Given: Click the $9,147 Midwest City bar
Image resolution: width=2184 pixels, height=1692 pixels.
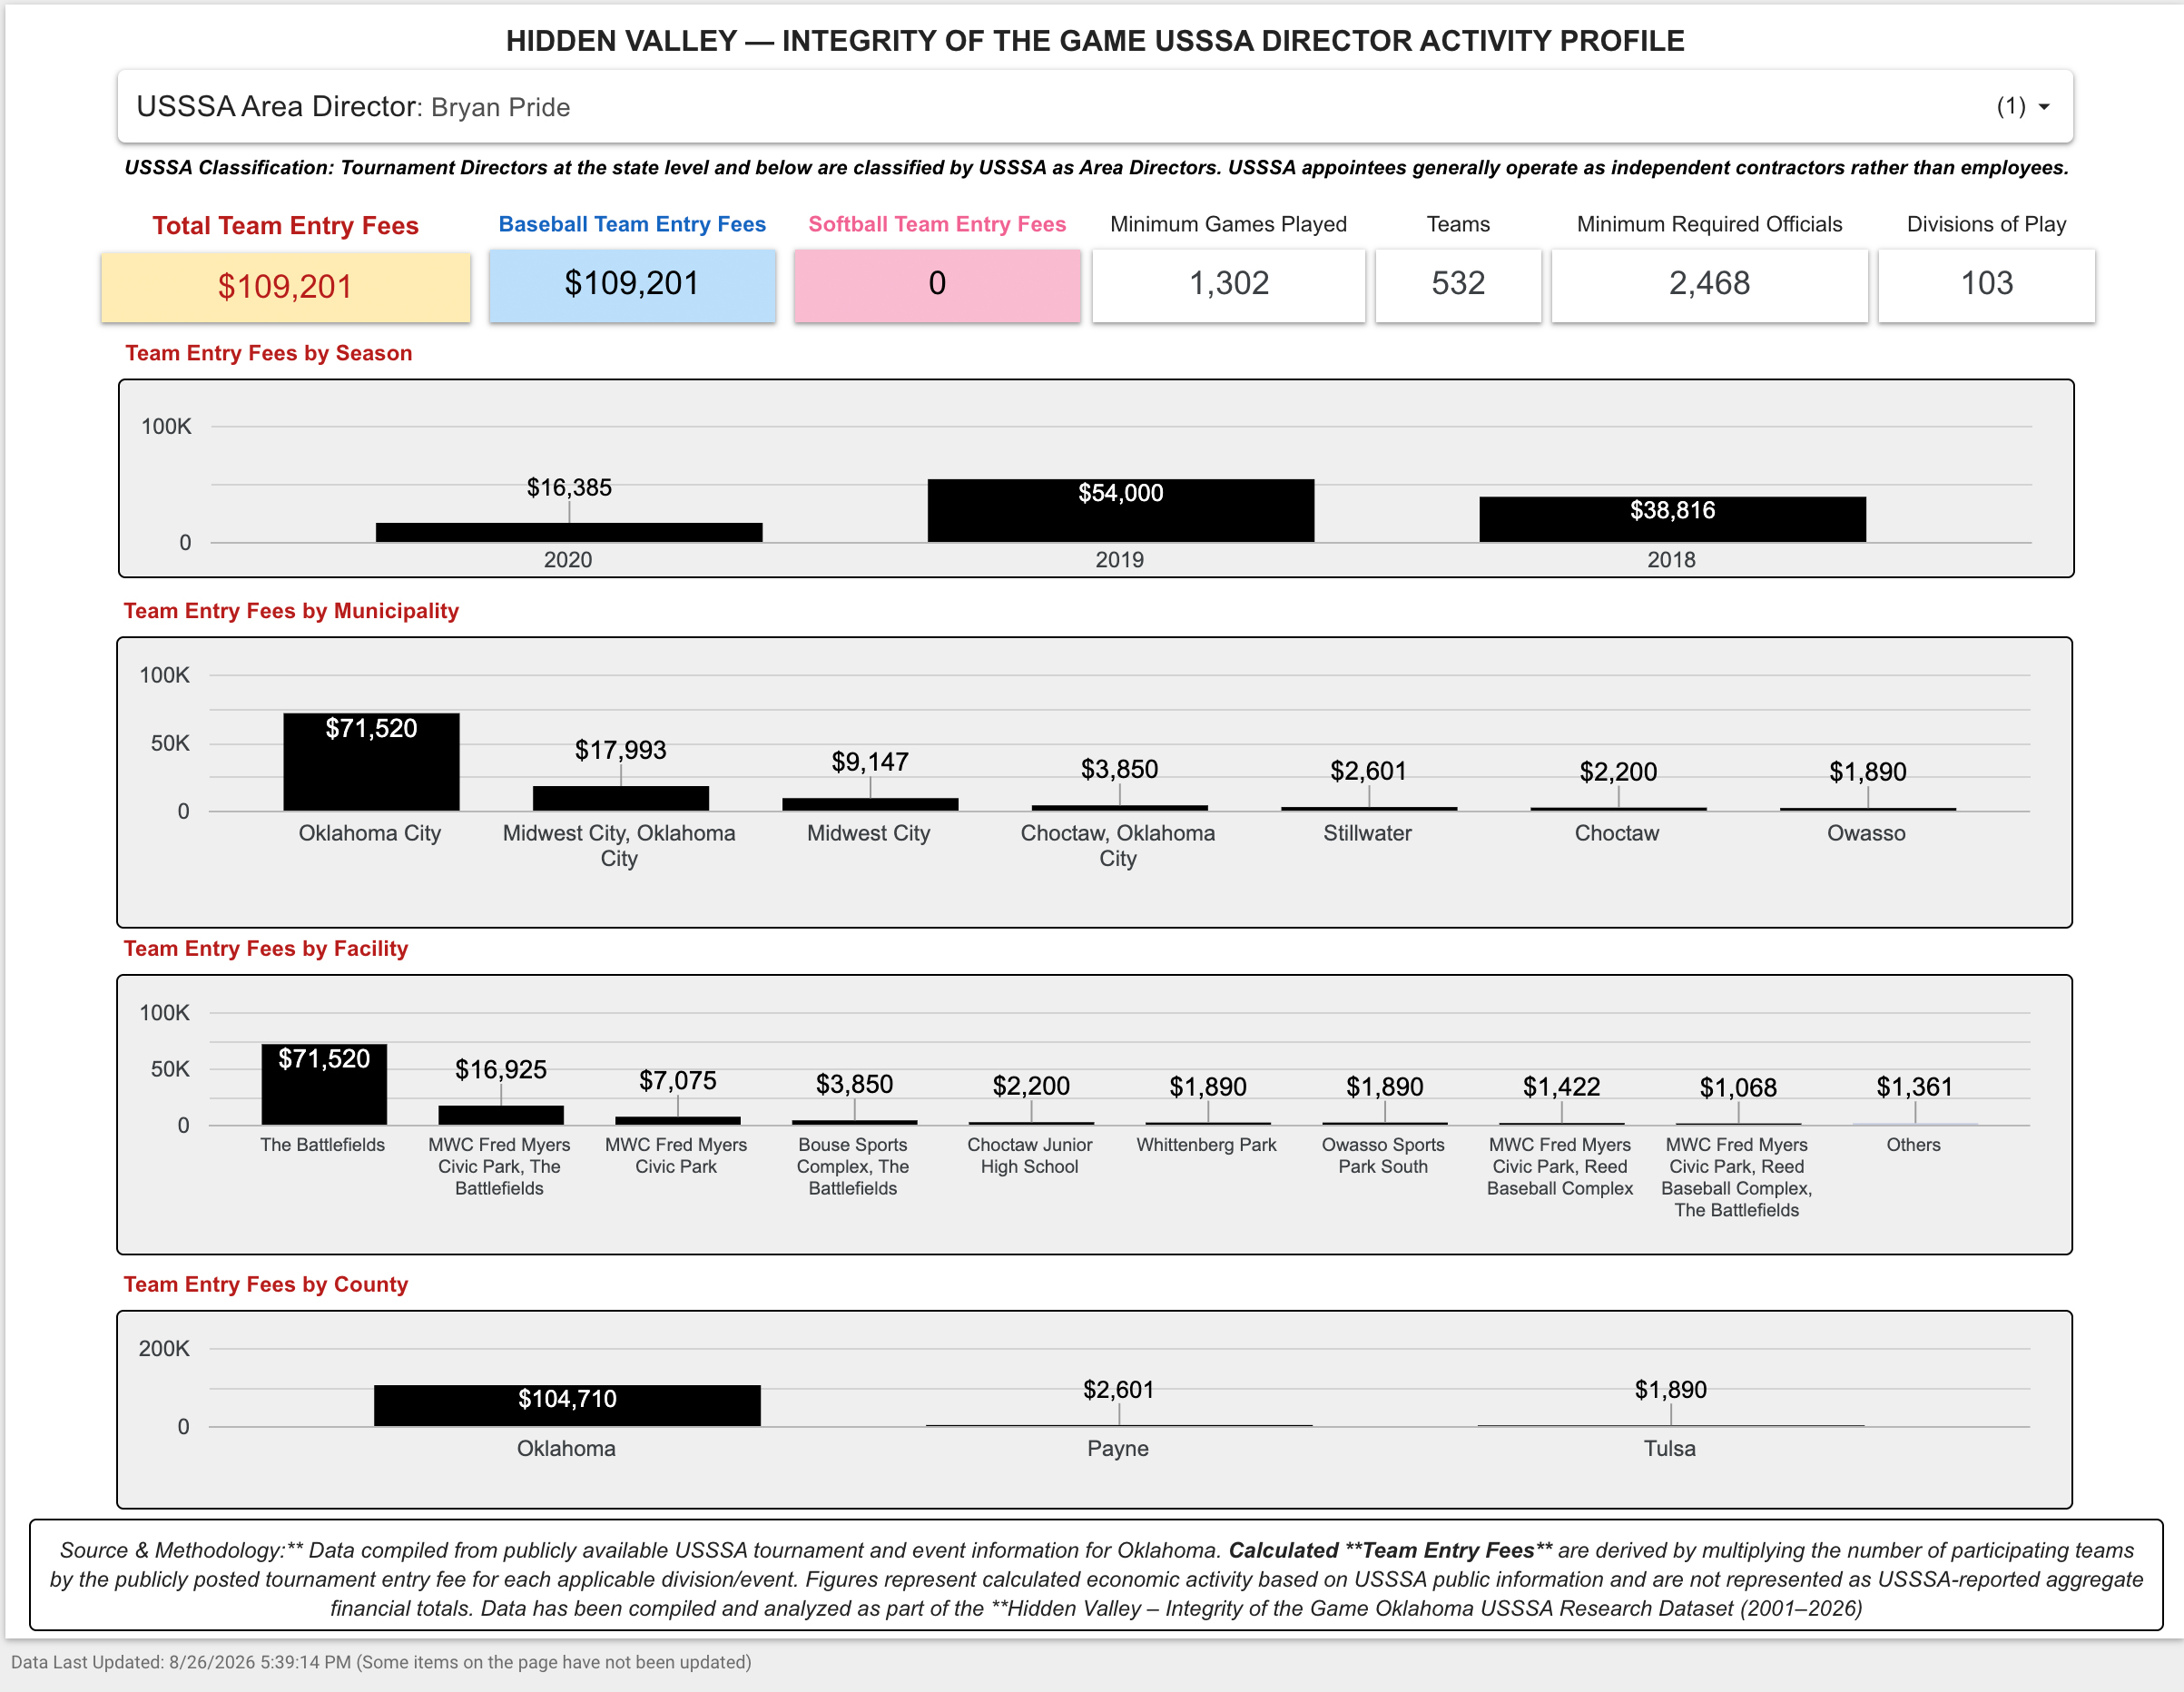Looking at the screenshot, I should 870,804.
